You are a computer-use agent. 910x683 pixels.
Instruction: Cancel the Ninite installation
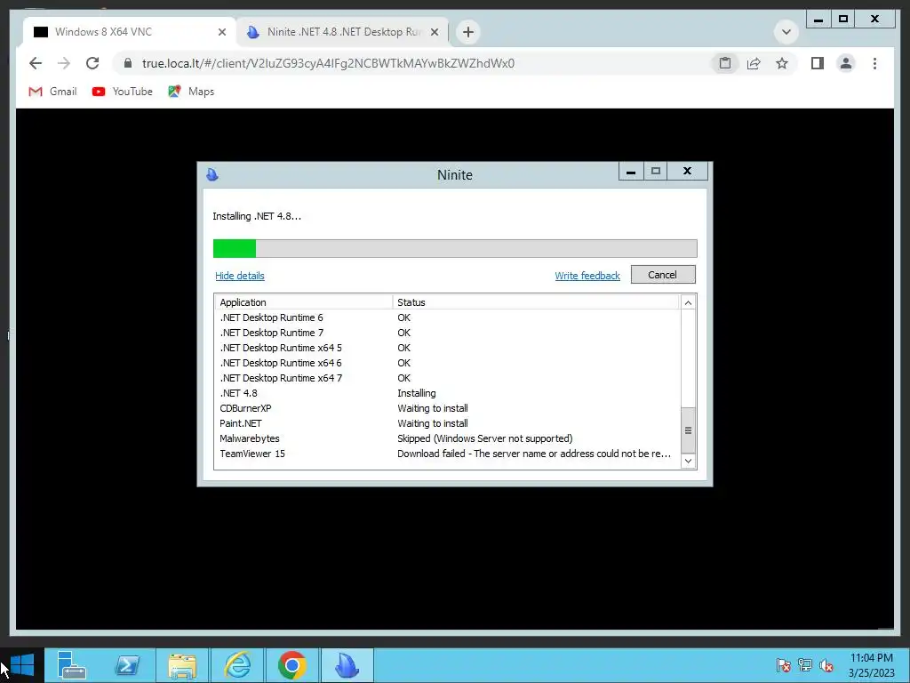663,275
